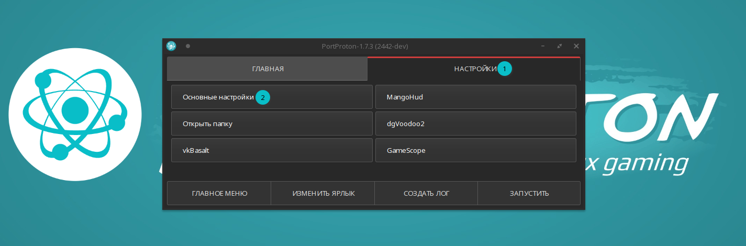Open MangoHud settings

click(475, 97)
